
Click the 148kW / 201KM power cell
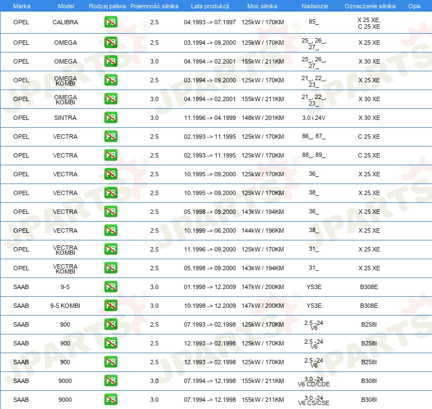pos(263,118)
